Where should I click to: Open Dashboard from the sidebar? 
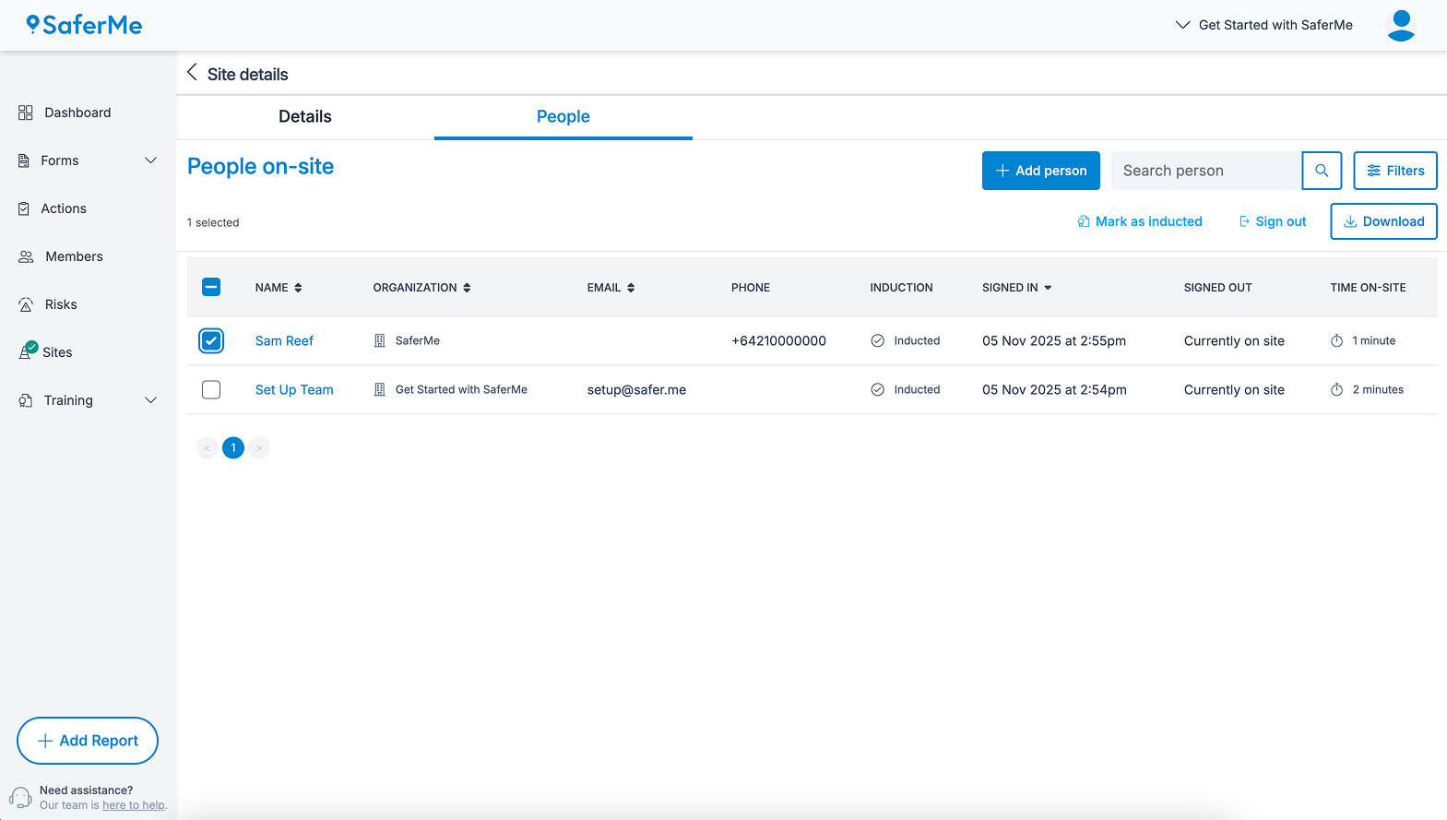click(x=77, y=113)
